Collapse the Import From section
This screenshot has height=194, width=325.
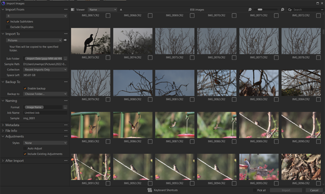tap(3, 9)
